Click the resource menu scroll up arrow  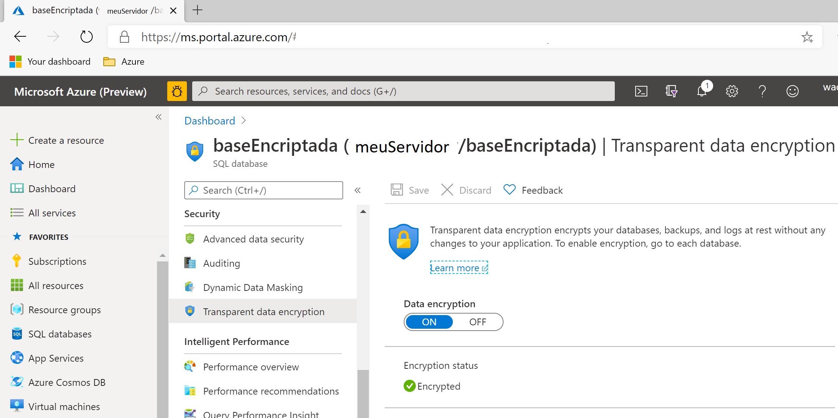click(363, 211)
